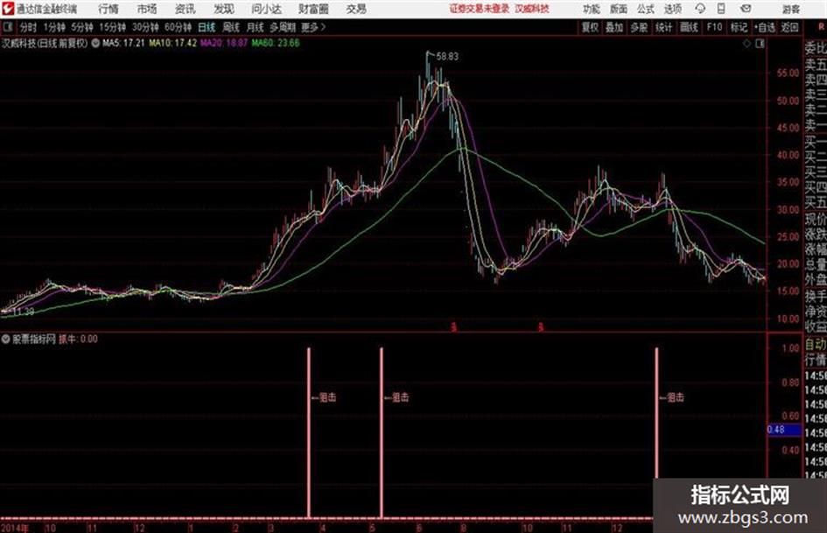Open the 交易 menu

pos(356,9)
